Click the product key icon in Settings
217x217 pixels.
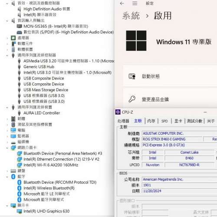132,99
